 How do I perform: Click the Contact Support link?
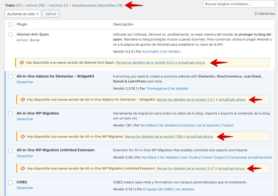click(x=214, y=158)
